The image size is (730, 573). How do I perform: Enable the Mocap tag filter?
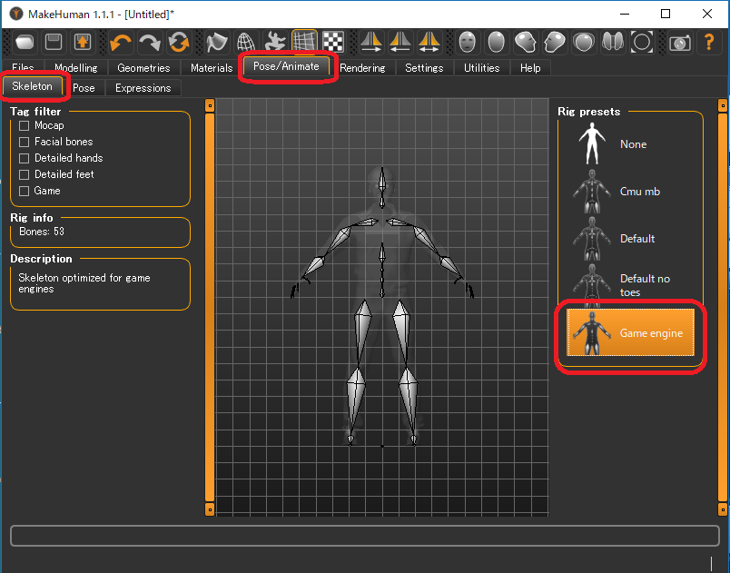(25, 125)
